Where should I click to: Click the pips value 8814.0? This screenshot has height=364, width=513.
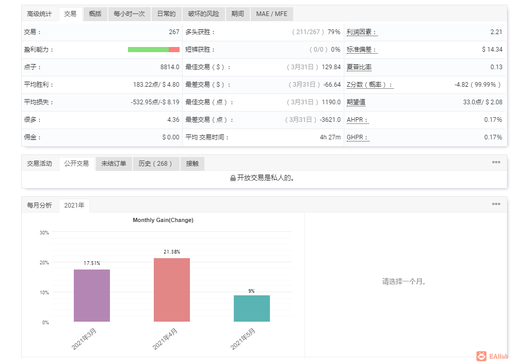coord(170,67)
